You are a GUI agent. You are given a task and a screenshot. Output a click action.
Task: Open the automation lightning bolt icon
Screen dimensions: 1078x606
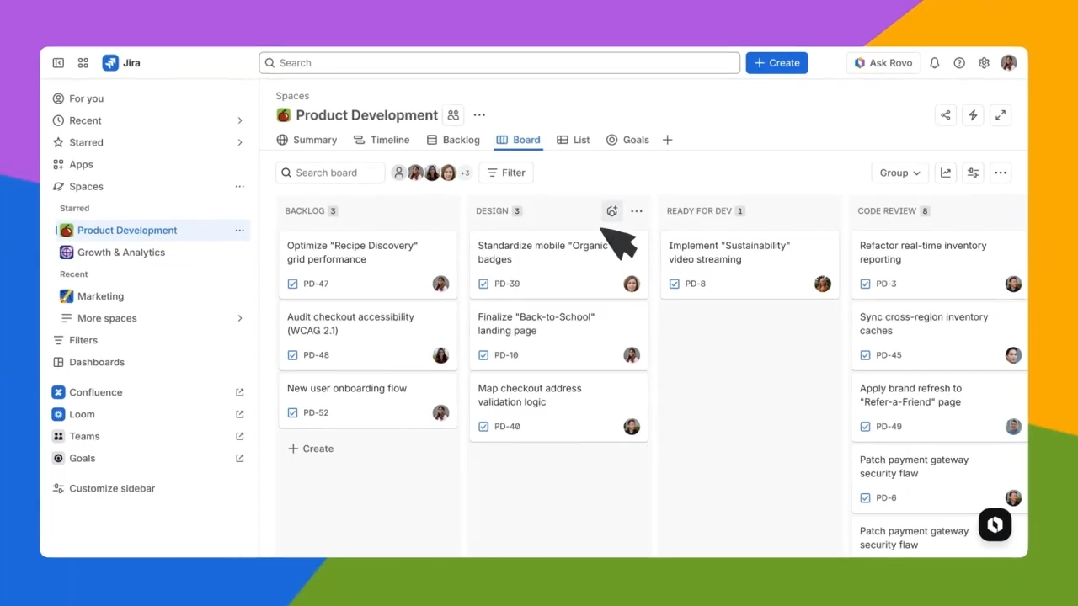click(x=973, y=115)
